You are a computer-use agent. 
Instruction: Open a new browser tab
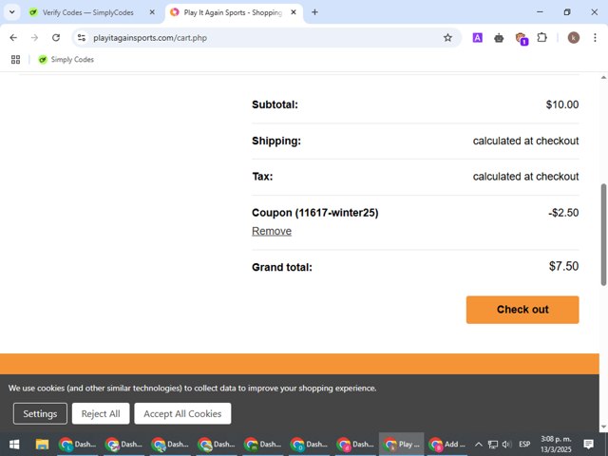coord(314,12)
